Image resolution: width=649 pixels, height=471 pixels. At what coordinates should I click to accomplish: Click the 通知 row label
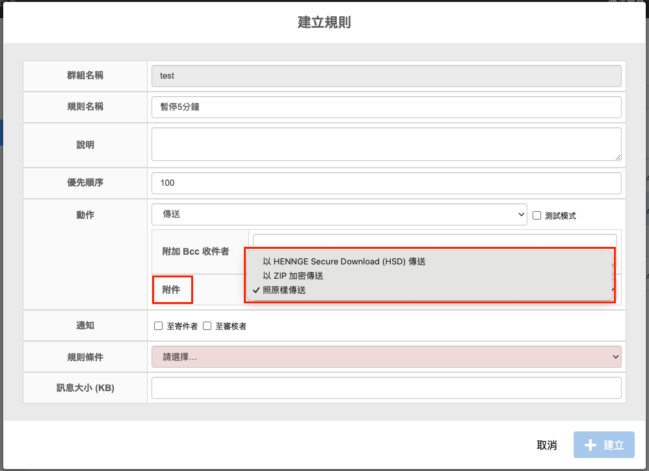pyautogui.click(x=85, y=325)
